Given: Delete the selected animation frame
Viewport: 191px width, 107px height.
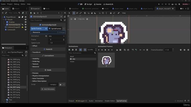Looking at the screenshot, I should click(147, 50).
